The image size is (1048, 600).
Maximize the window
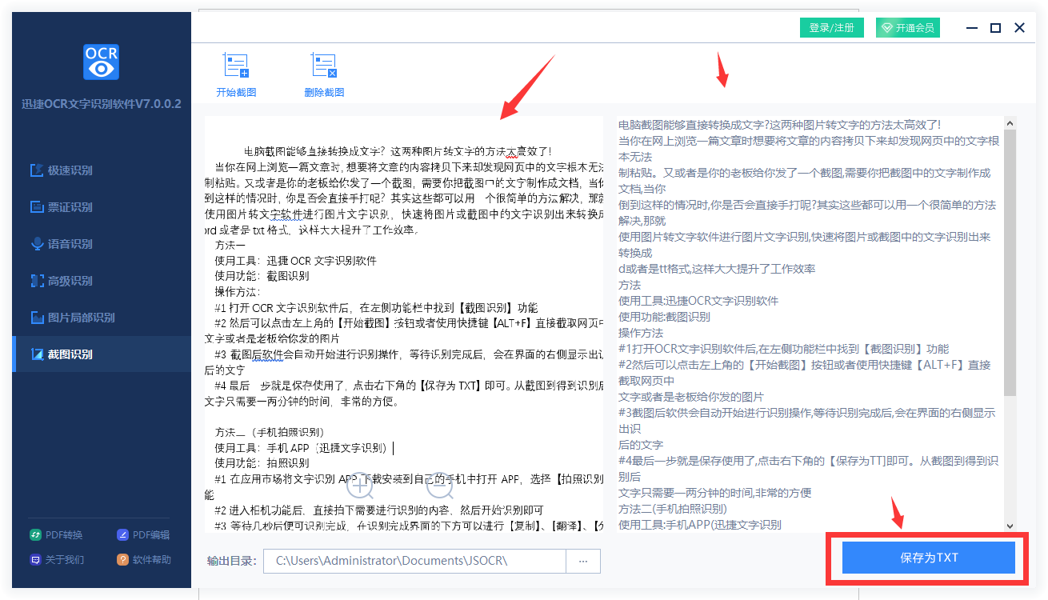(x=995, y=28)
